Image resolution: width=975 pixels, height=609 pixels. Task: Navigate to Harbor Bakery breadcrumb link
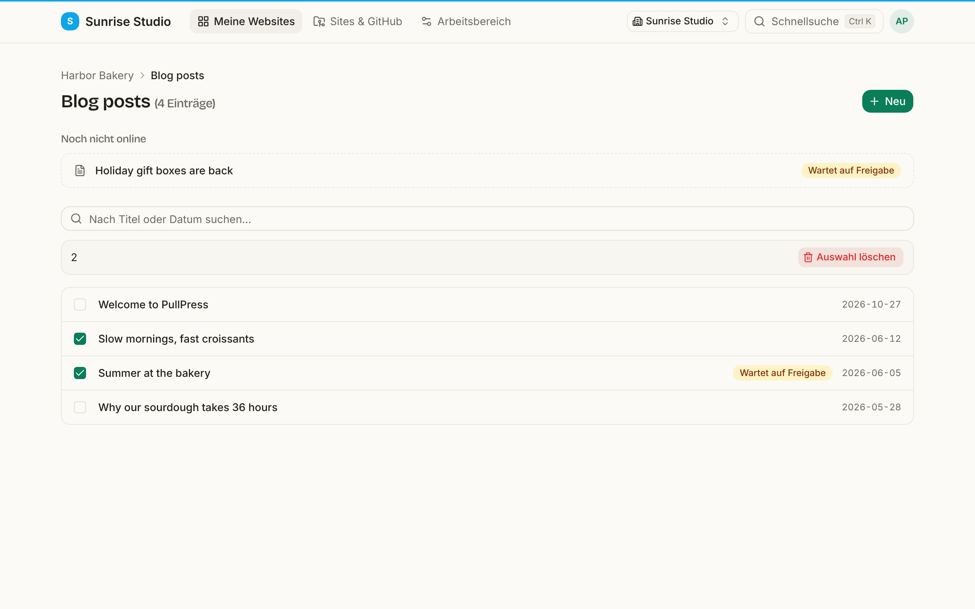(x=97, y=75)
